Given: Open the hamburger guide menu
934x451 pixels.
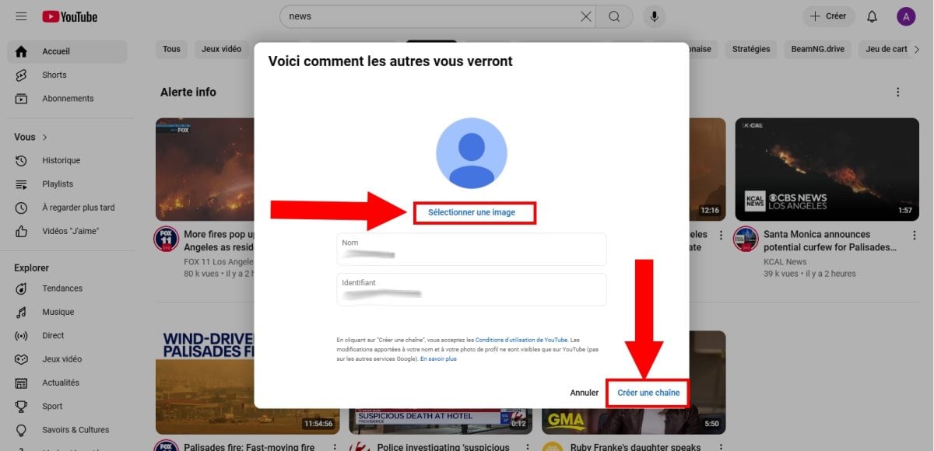Looking at the screenshot, I should [21, 16].
